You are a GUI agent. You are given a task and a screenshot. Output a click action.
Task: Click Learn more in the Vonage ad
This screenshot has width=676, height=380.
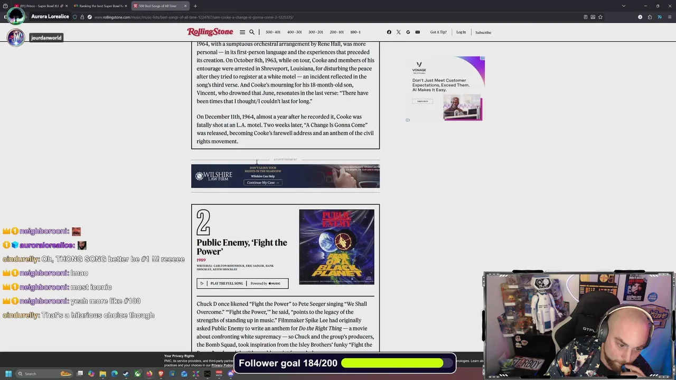click(422, 101)
